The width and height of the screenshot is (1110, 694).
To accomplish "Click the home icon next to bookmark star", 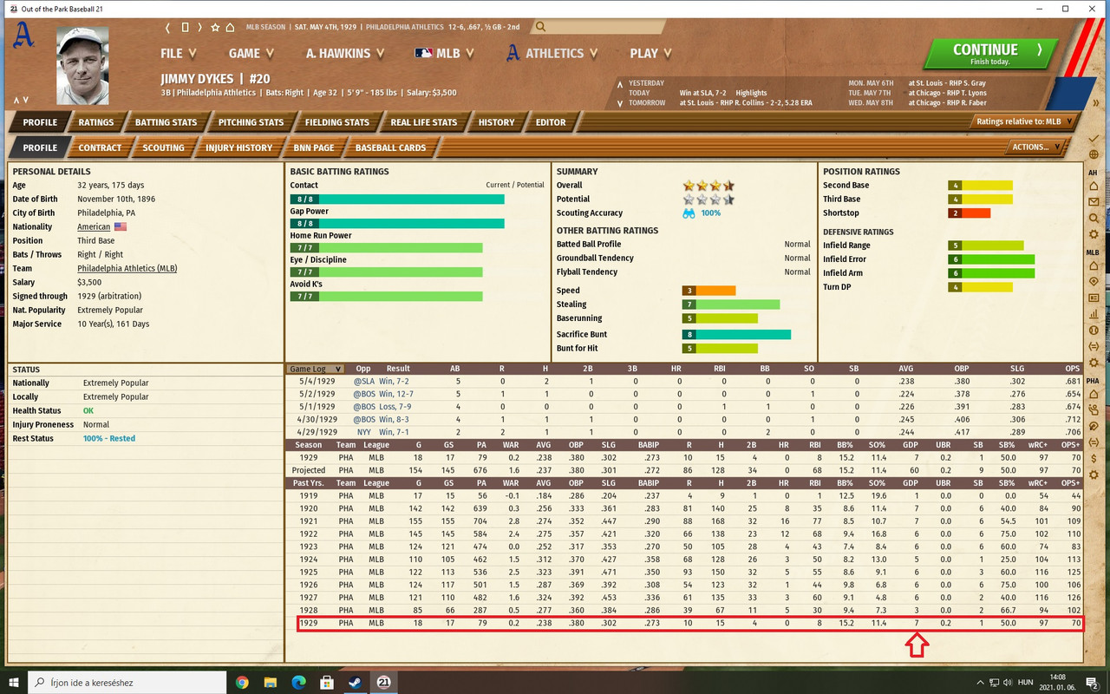I will point(232,27).
